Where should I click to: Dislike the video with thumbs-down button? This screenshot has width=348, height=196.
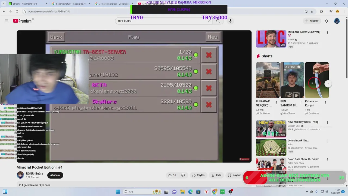(x=183, y=175)
